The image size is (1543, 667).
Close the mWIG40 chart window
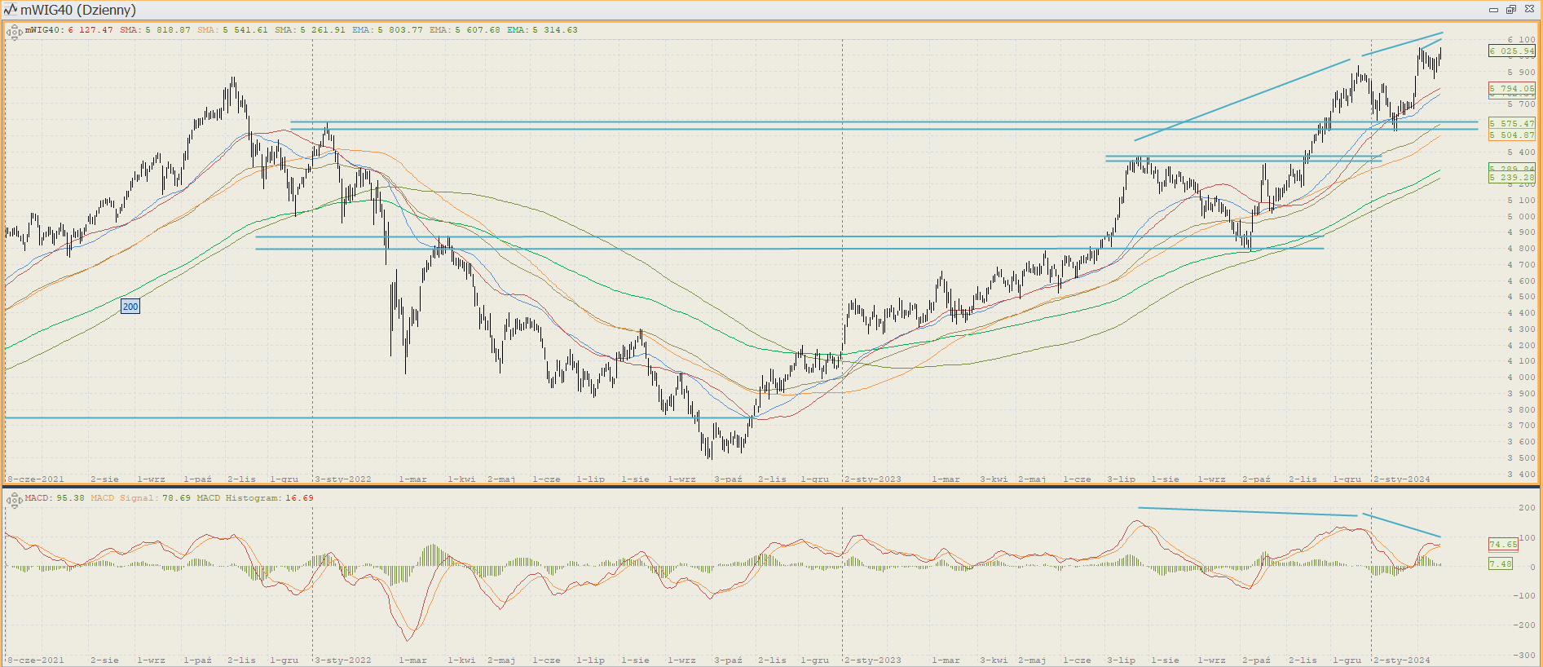[x=1529, y=10]
